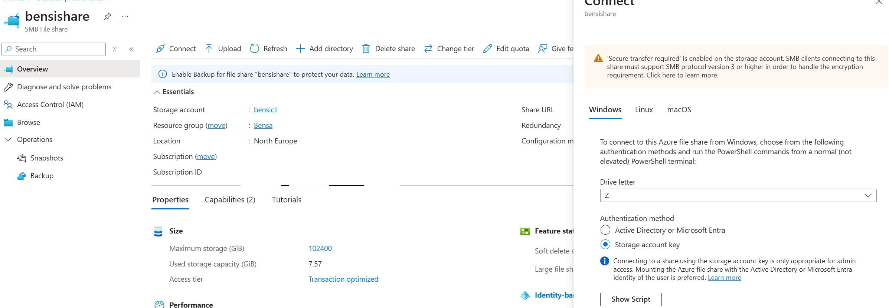Click the Subscription ID label

pos(177,172)
